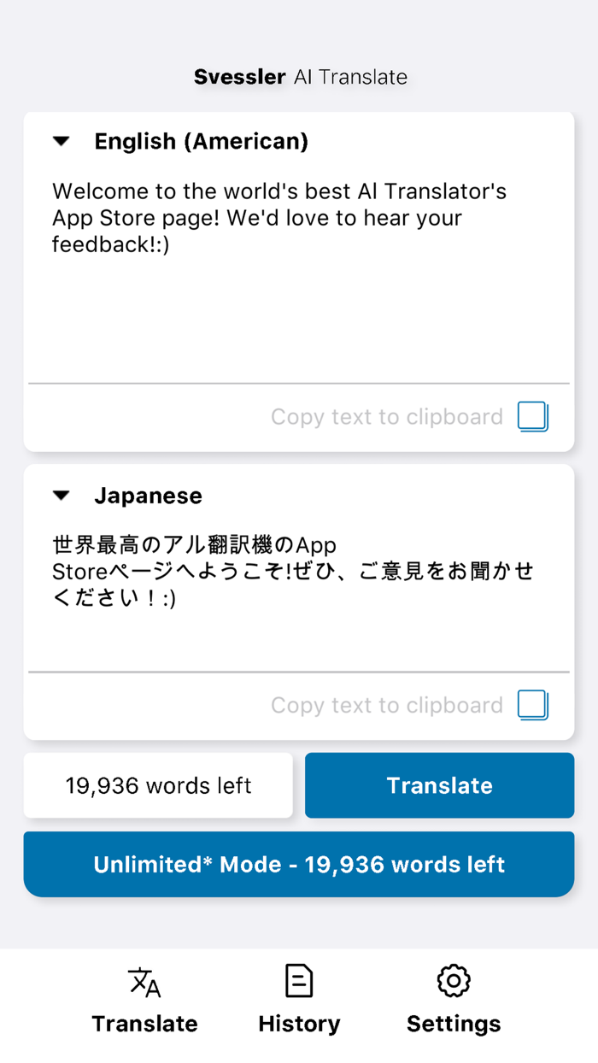Switch to the History tab
598x1063 pixels.
[298, 1000]
